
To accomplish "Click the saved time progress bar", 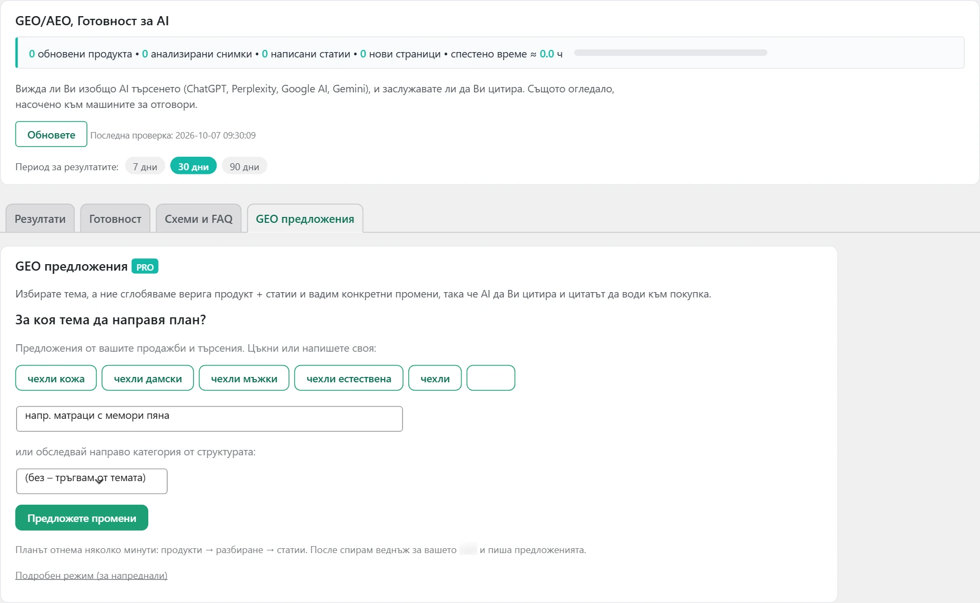I will tap(671, 53).
